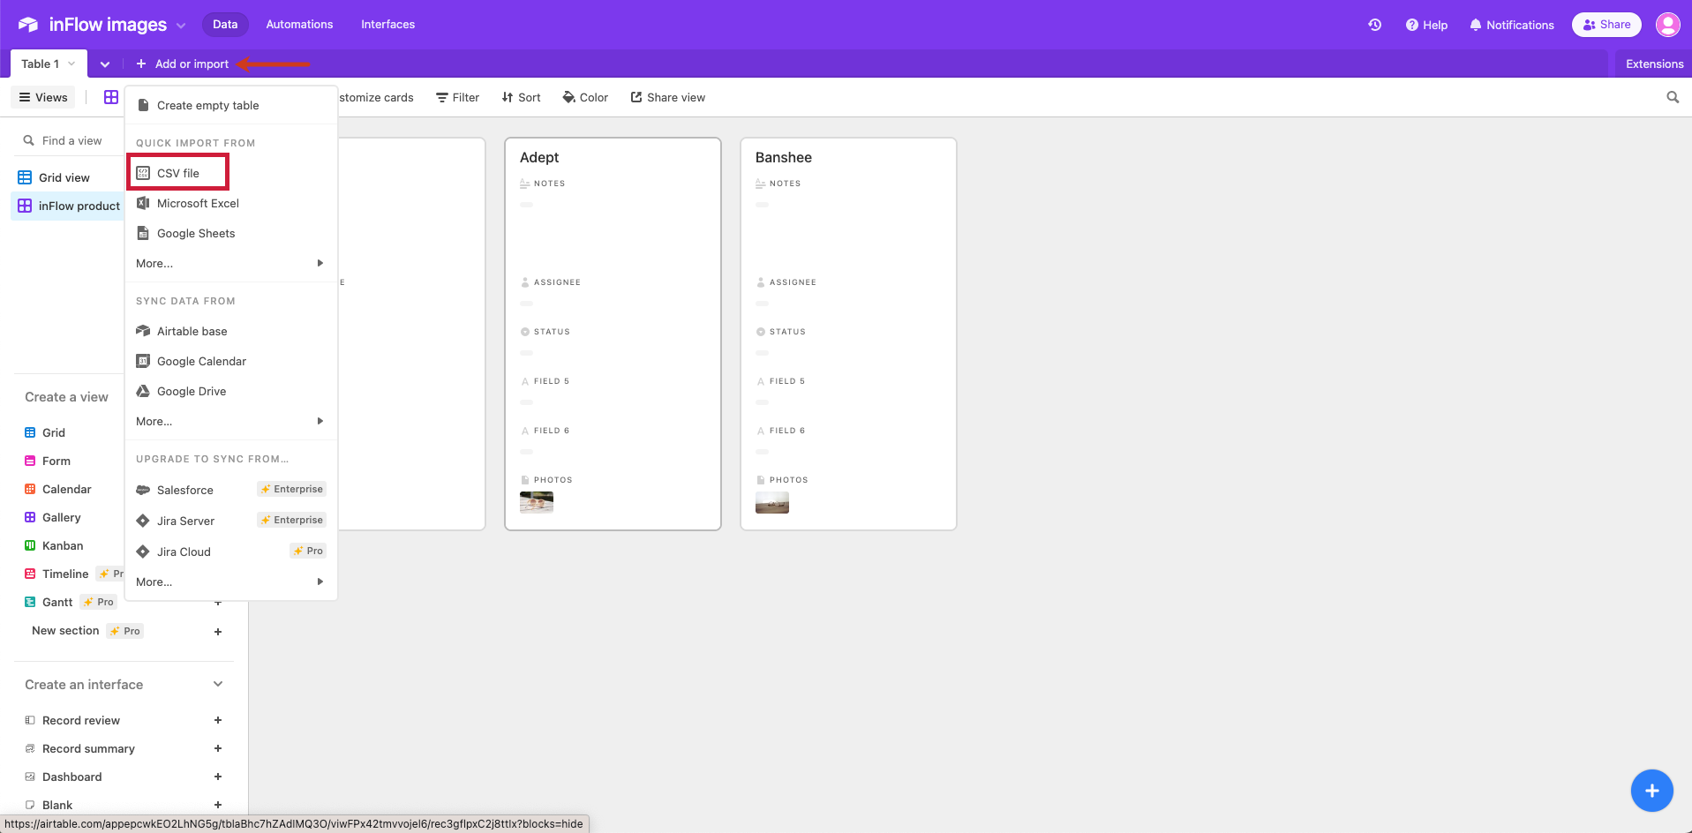The image size is (1692, 833).
Task: Toggle the Views sidebar
Action: [43, 97]
